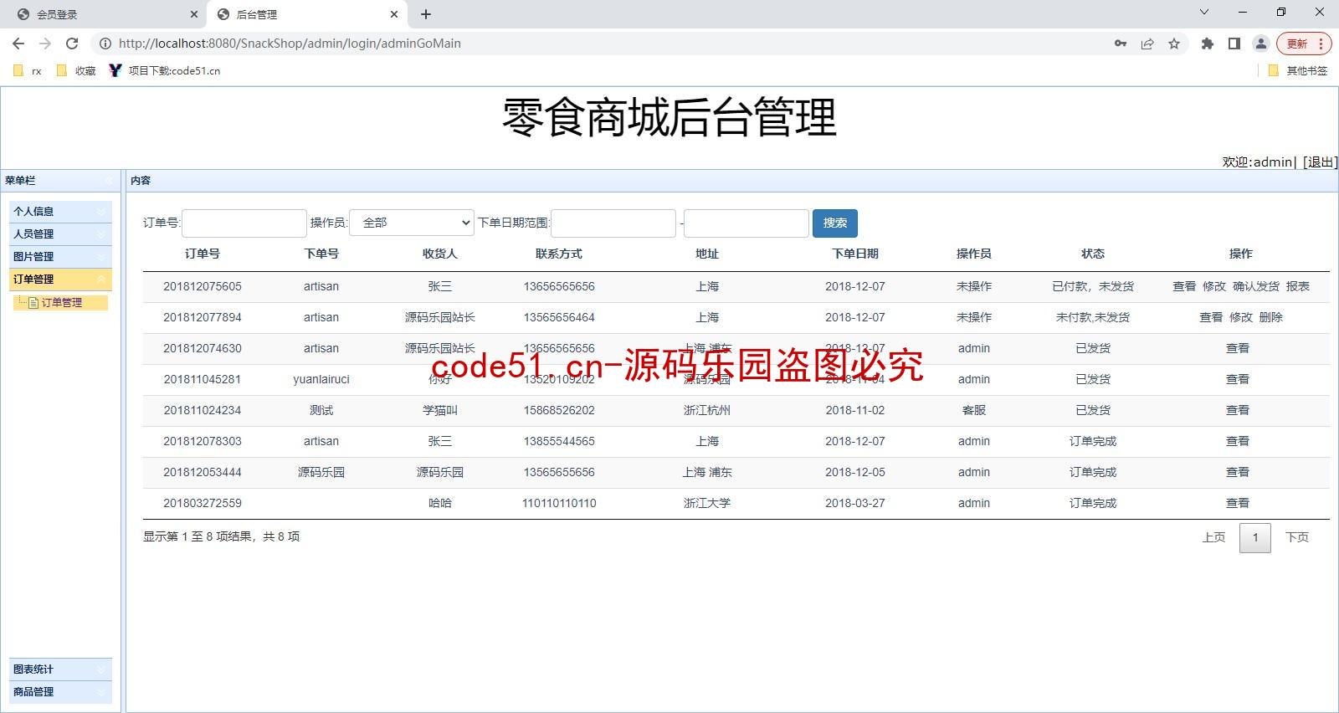Screen dimensions: 1339x713
Task: Open browser extensions puzzle icon
Action: [1208, 44]
